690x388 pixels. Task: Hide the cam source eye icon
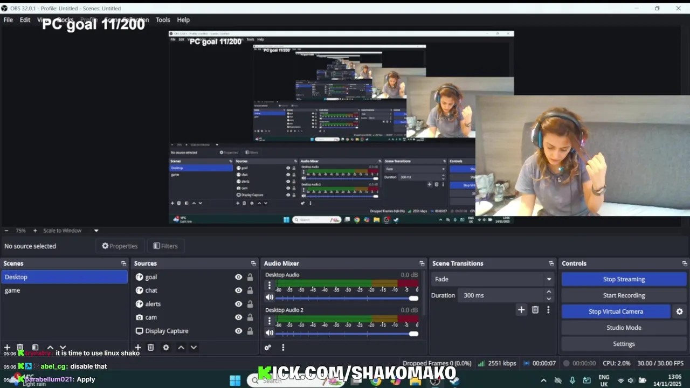click(238, 317)
